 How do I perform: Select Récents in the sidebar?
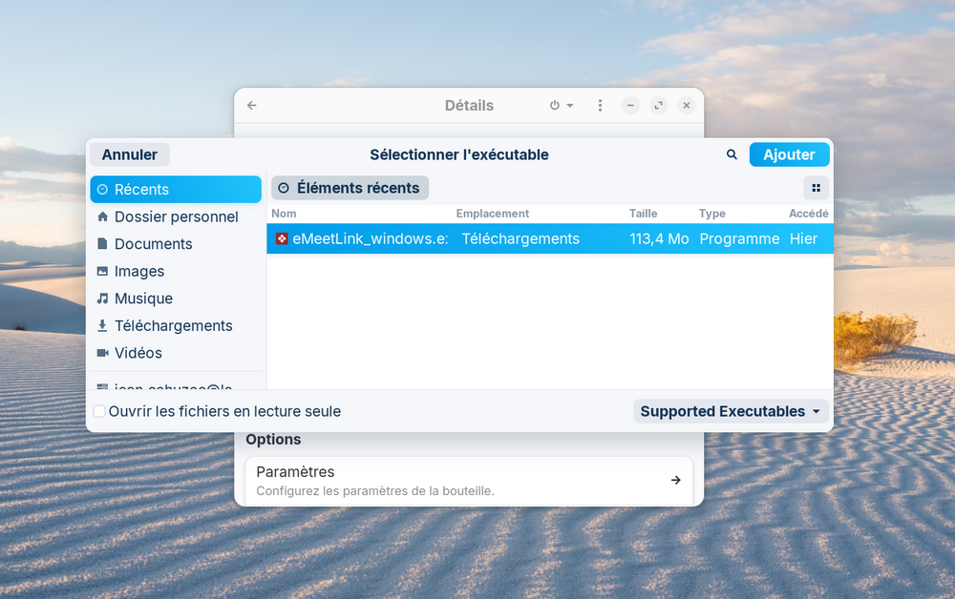pyautogui.click(x=175, y=189)
